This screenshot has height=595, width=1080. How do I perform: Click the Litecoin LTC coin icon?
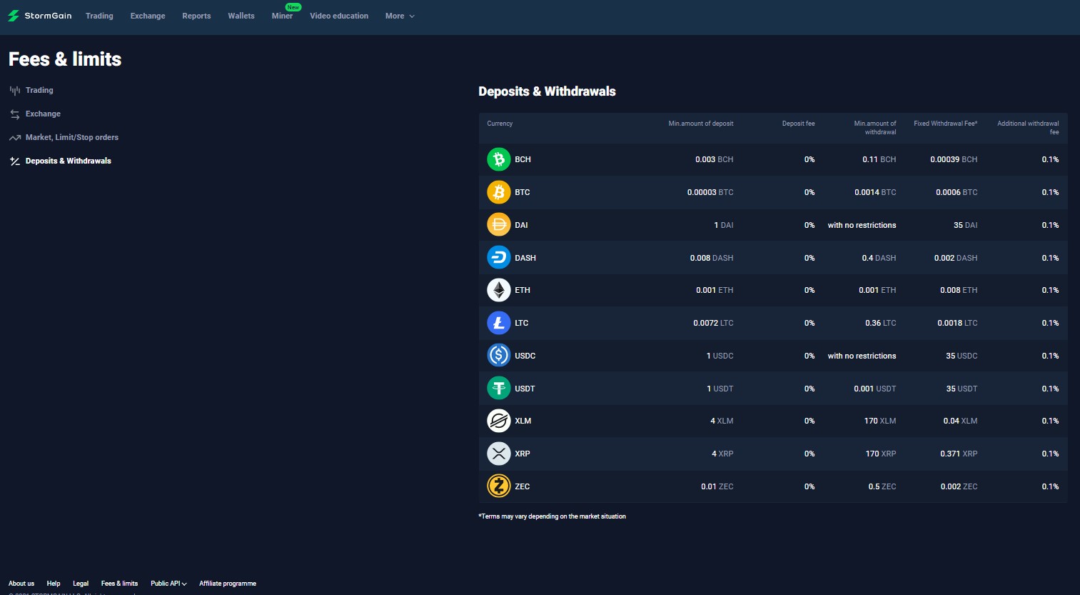[498, 323]
